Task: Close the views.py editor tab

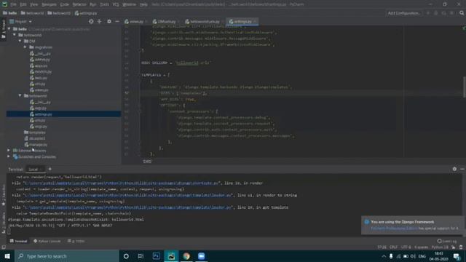Action: point(146,22)
